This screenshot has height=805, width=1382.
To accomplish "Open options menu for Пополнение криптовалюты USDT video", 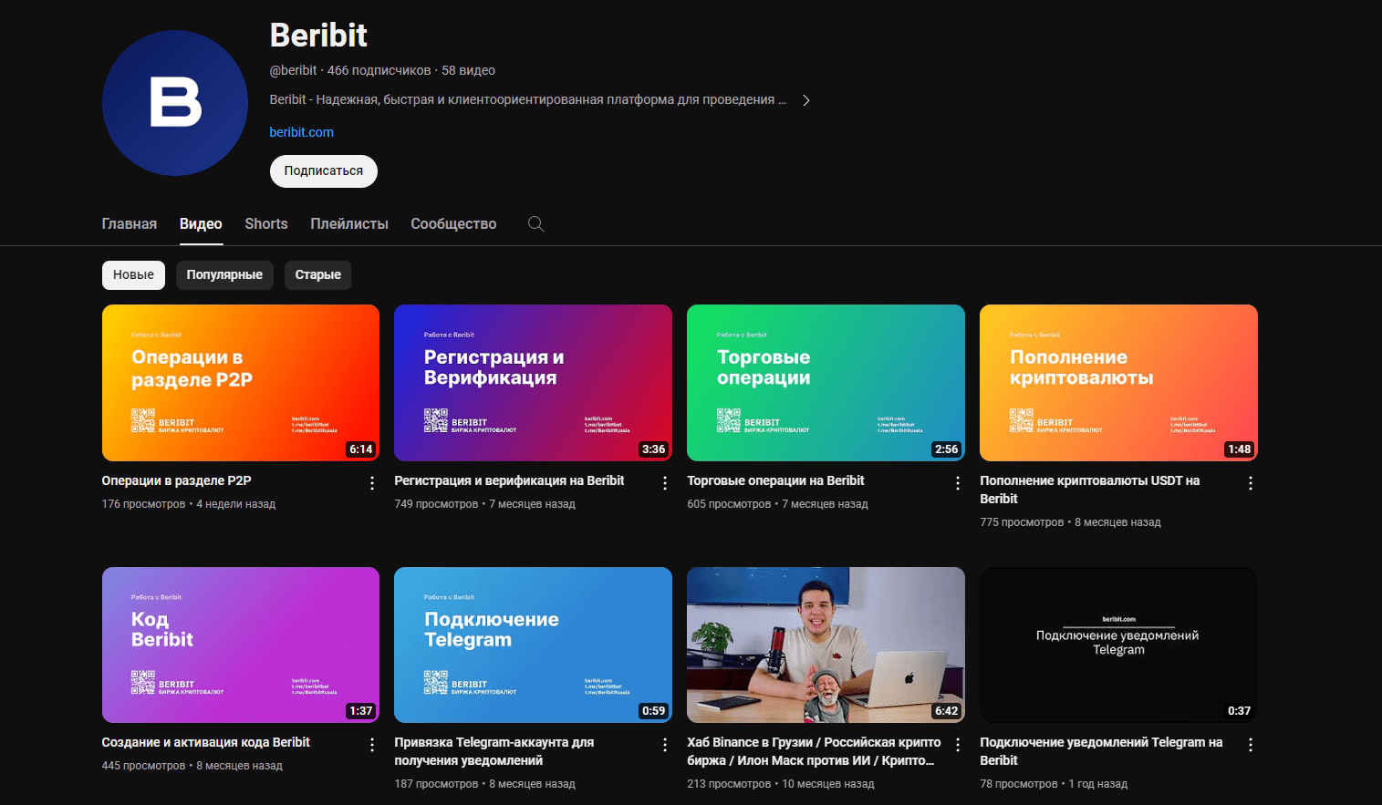I will pyautogui.click(x=1251, y=483).
